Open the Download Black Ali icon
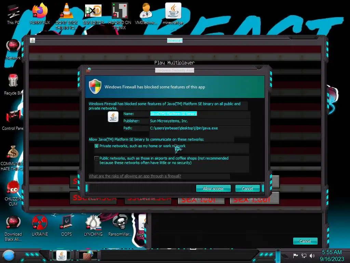This screenshot has width=350, height=263. tap(13, 228)
